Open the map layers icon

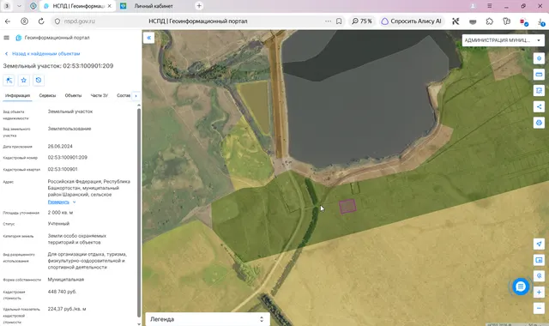click(539, 58)
